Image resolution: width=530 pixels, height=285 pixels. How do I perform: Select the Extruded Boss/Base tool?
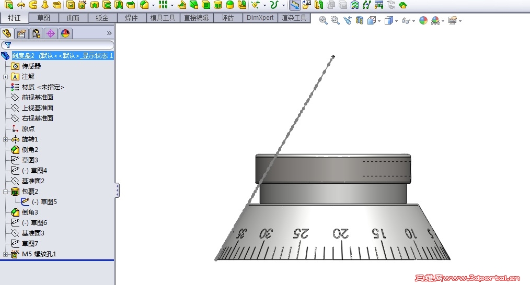point(9,5)
